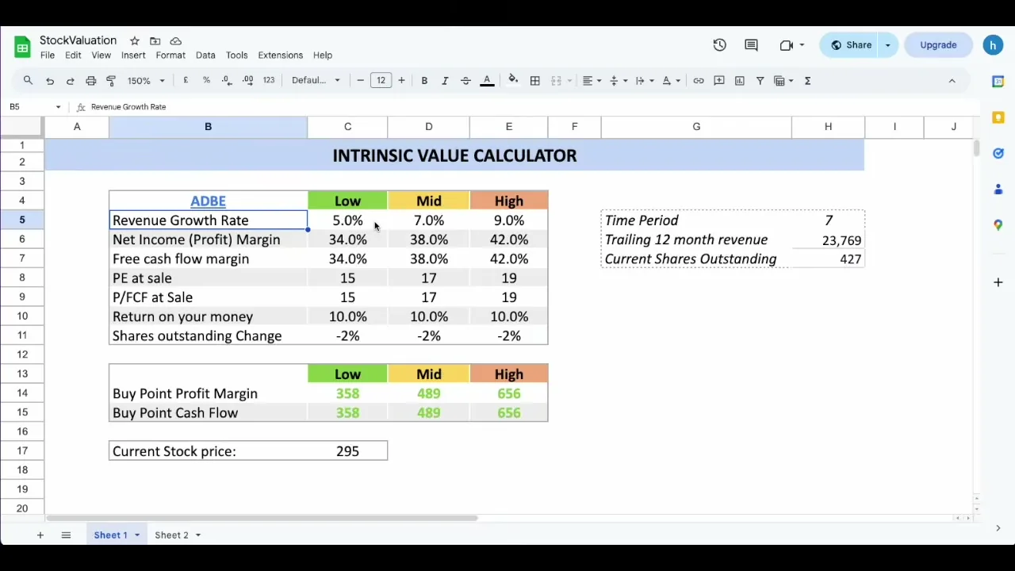Open the Tools menu
The image size is (1015, 571).
236,56
